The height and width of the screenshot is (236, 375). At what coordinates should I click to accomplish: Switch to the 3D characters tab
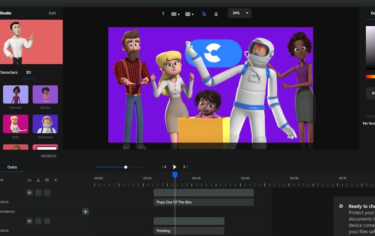[28, 72]
